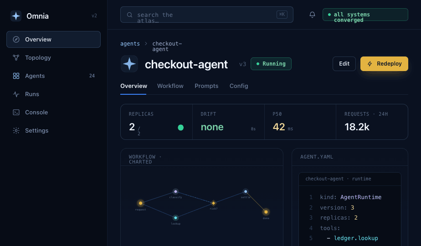421x246 pixels.
Task: Click the Settings gear icon
Action: (16, 131)
